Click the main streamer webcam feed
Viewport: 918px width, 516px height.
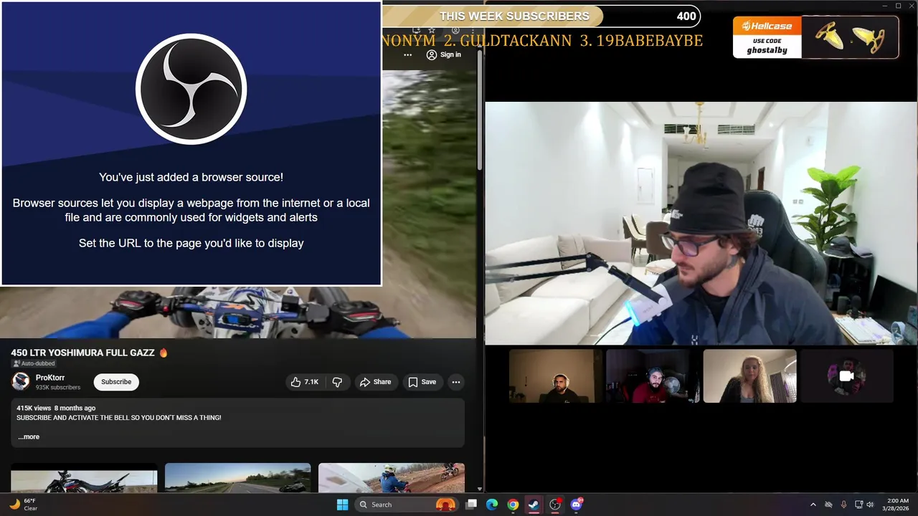701,224
